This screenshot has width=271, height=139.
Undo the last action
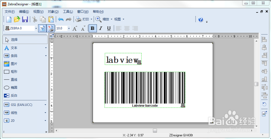pyautogui.click(x=61, y=19)
